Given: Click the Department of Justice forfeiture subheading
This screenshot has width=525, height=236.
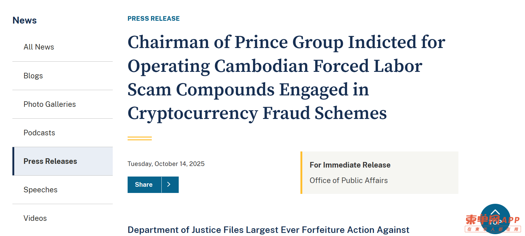Looking at the screenshot, I should click(x=268, y=230).
